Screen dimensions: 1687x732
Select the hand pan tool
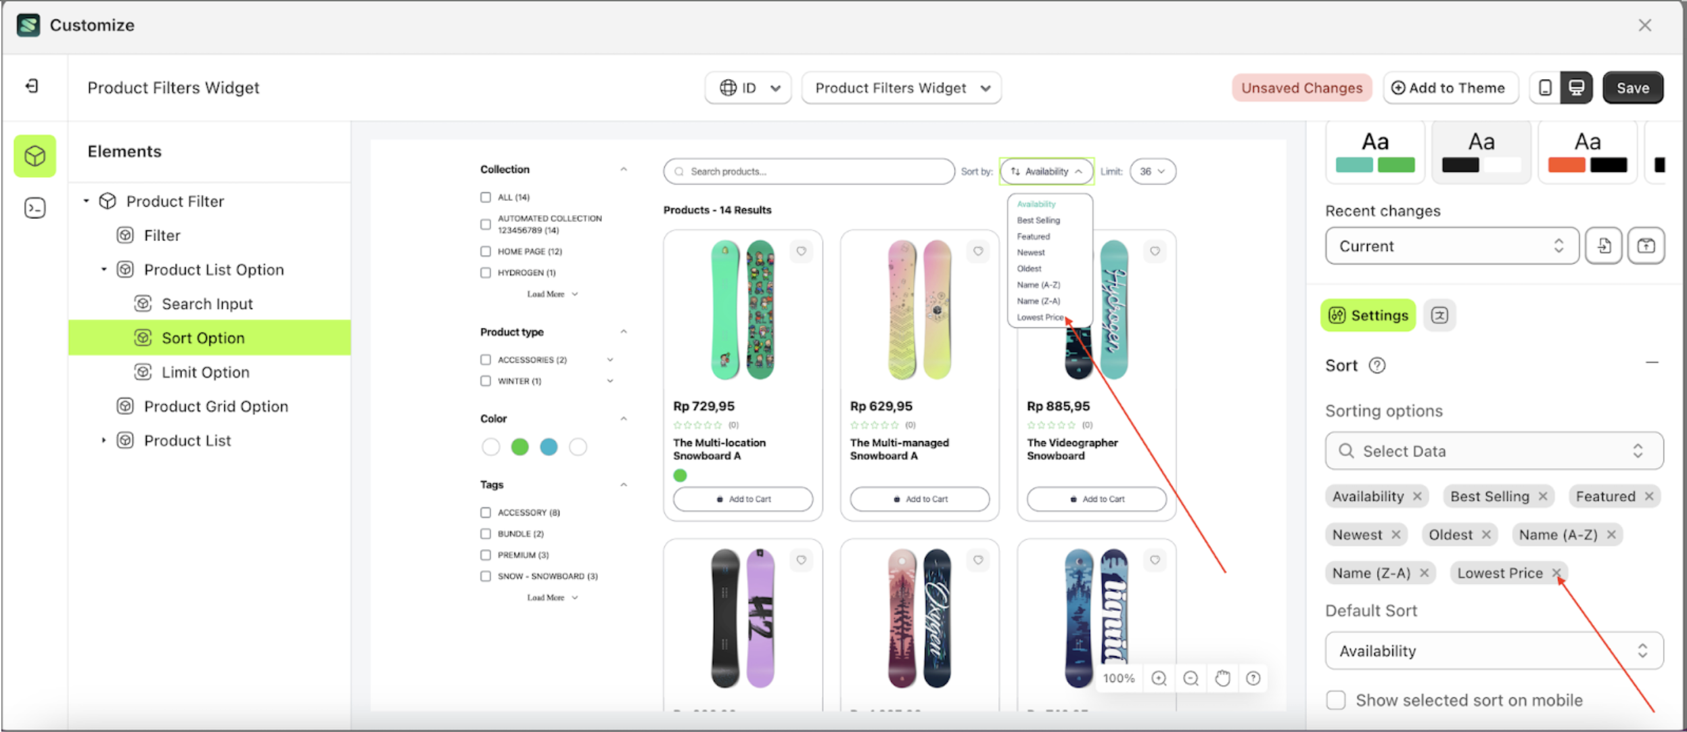(x=1222, y=678)
